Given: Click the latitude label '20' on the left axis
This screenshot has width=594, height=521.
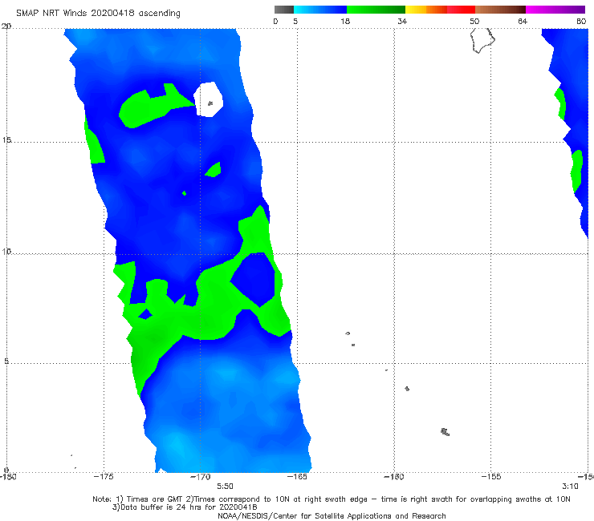Looking at the screenshot, I should click(6, 26).
